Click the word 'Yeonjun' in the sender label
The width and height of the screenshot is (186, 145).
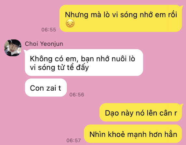coord(52,44)
